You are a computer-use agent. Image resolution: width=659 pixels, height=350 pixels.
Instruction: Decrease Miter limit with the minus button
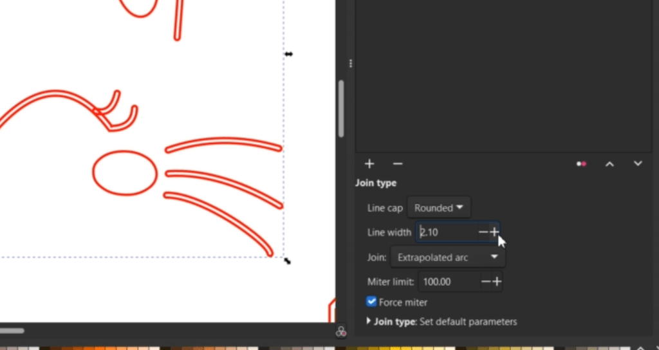click(486, 282)
